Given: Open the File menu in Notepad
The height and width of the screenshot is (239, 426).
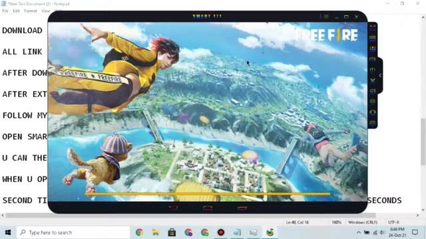Looking at the screenshot, I should (5, 11).
